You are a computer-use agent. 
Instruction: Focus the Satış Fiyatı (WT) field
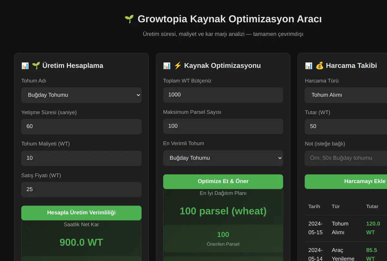pyautogui.click(x=81, y=190)
